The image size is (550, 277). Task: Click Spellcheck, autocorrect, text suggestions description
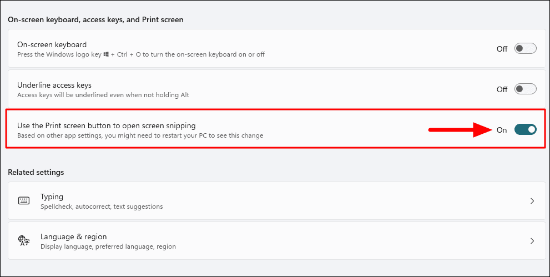coord(102,207)
